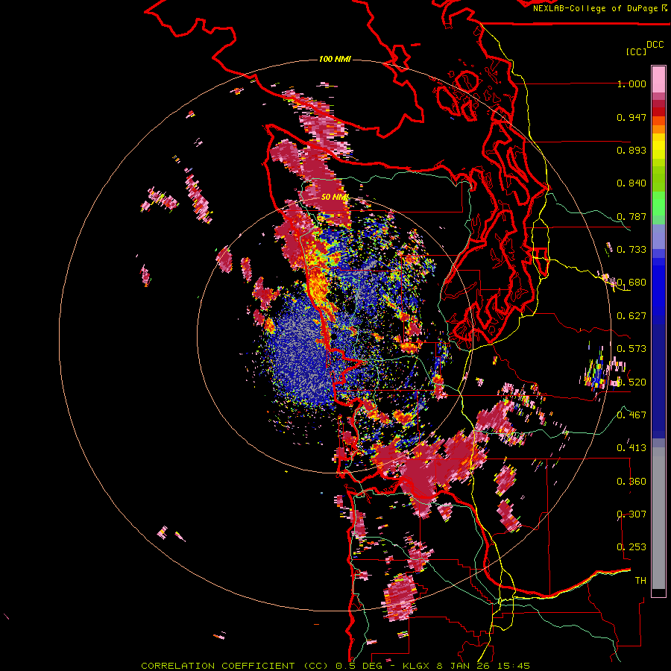The width and height of the screenshot is (671, 671).
Task: Select the periwinkle swatch near 0.733
Action: coord(658,236)
